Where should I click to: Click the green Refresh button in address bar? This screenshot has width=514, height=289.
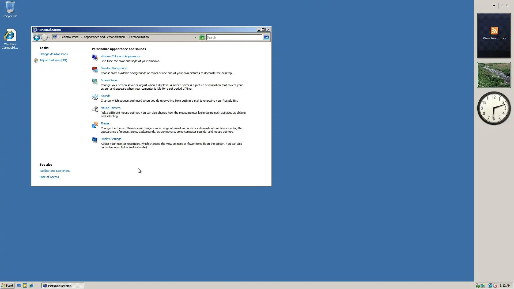coord(202,37)
